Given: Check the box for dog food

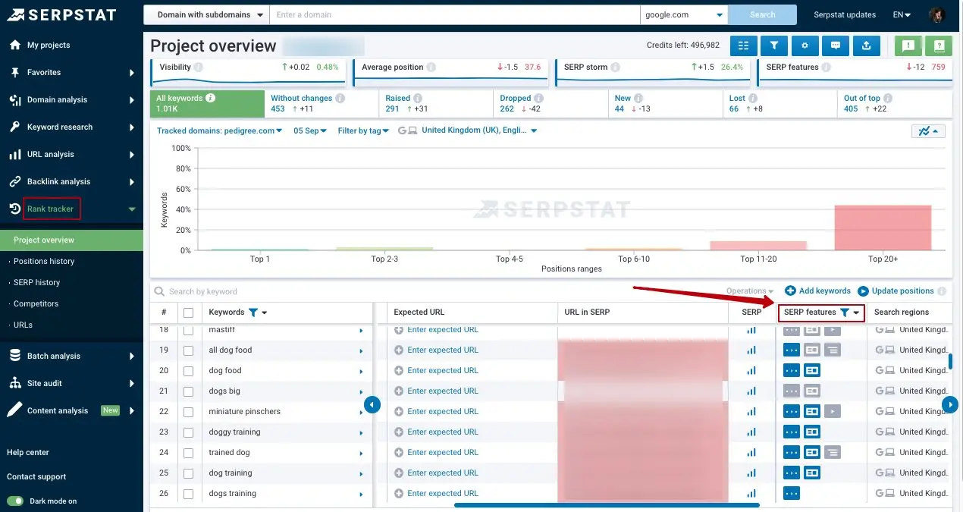Looking at the screenshot, I should pyautogui.click(x=188, y=371).
